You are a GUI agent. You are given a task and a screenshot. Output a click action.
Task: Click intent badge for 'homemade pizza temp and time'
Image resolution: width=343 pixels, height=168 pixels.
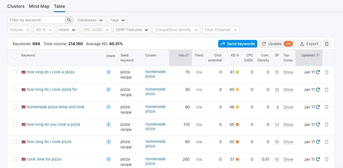(108, 107)
